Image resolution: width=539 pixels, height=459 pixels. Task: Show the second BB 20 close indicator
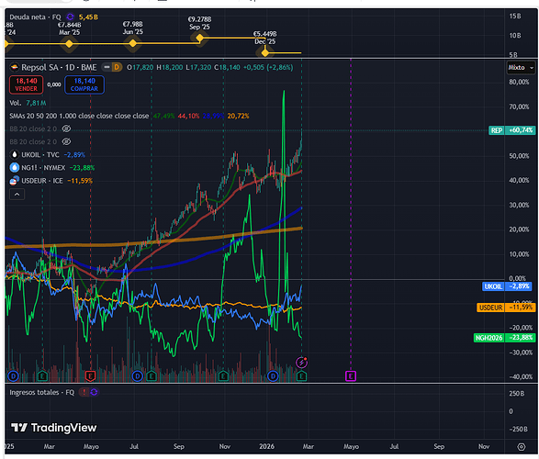pyautogui.click(x=66, y=141)
